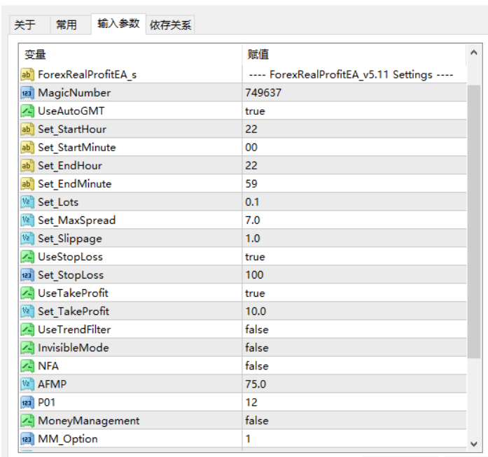
Task: Click the Set_Slippage value 1.0
Action: click(x=253, y=239)
